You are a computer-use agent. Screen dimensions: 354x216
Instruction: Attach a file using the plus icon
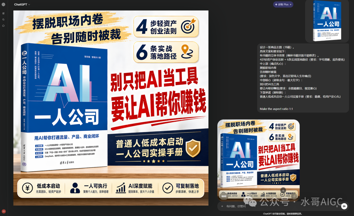tap(223, 206)
